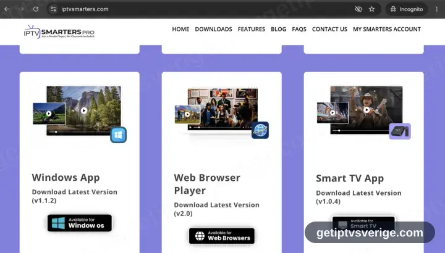Click the tracking protection eye icon
The height and width of the screenshot is (253, 445).
click(358, 9)
